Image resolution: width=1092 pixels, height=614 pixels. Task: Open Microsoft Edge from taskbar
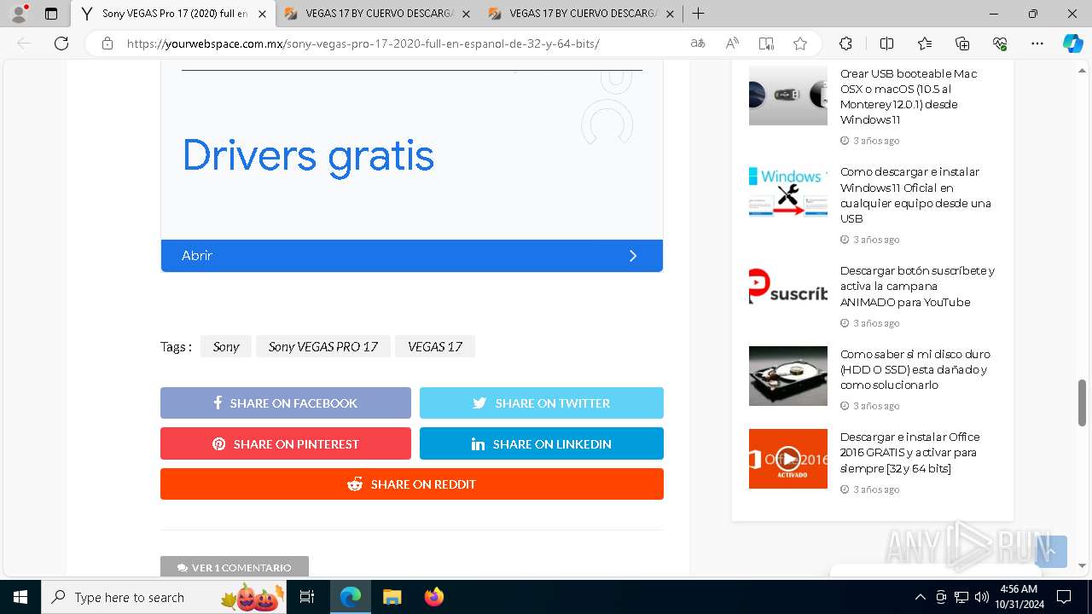tap(351, 597)
